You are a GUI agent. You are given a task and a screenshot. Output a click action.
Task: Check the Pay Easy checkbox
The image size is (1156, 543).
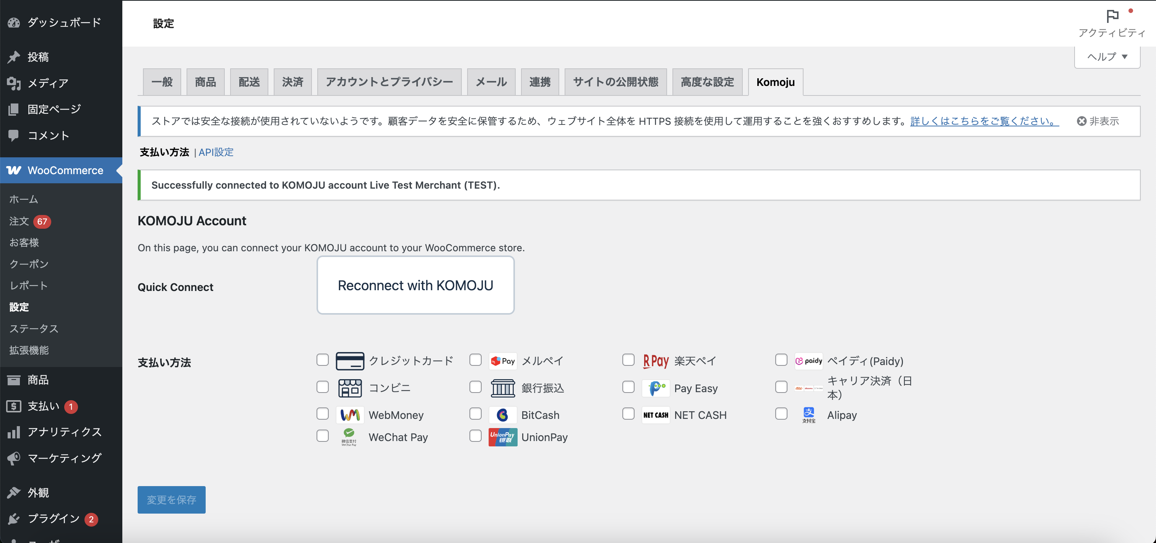point(628,387)
